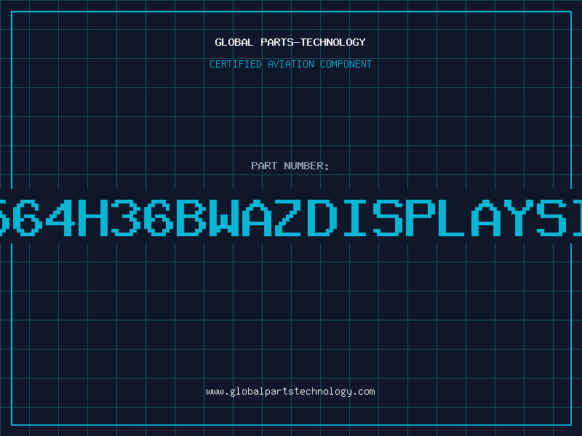Select the NUMBER: label text
This screenshot has height=436, width=582.
pos(306,166)
